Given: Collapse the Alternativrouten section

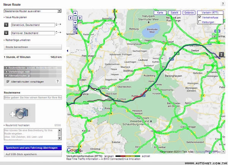Looking at the screenshot, I should 33,75.
